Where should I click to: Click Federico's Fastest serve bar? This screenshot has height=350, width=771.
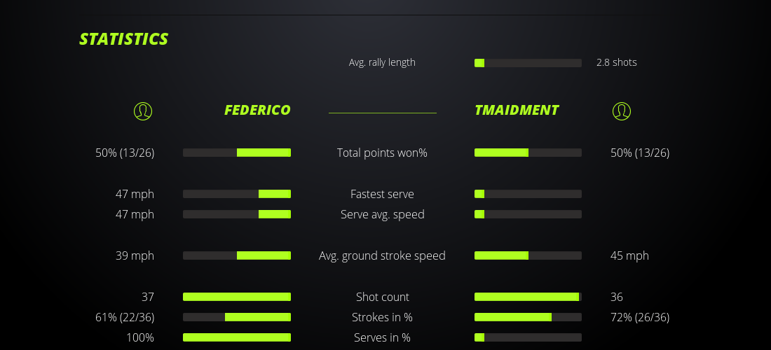(237, 194)
